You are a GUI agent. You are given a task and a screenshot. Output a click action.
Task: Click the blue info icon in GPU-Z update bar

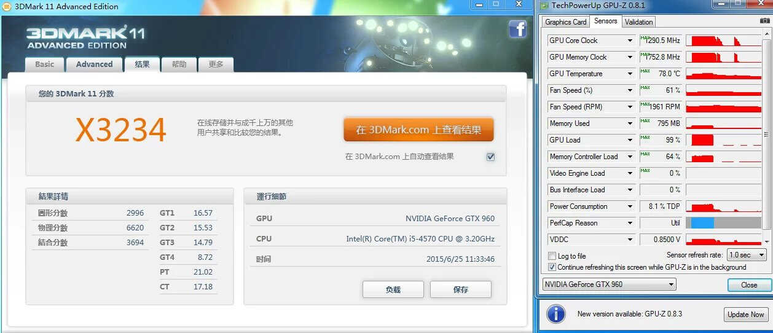tap(555, 313)
